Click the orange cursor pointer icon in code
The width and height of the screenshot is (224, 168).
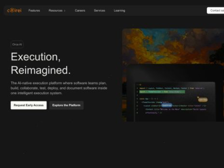[x=198, y=97]
